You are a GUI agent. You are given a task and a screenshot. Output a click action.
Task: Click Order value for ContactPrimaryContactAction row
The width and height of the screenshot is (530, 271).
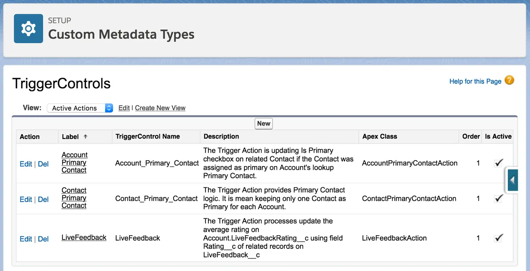pos(478,198)
